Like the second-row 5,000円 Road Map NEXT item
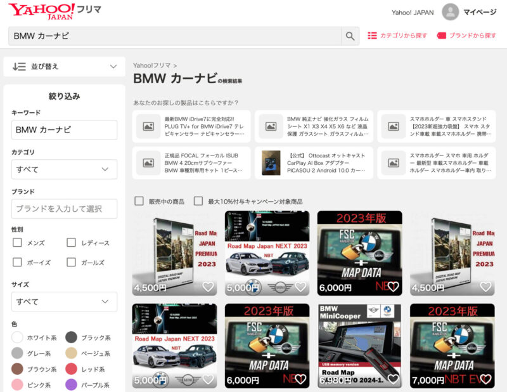Screen dimensions: 507x392 tap(208, 379)
